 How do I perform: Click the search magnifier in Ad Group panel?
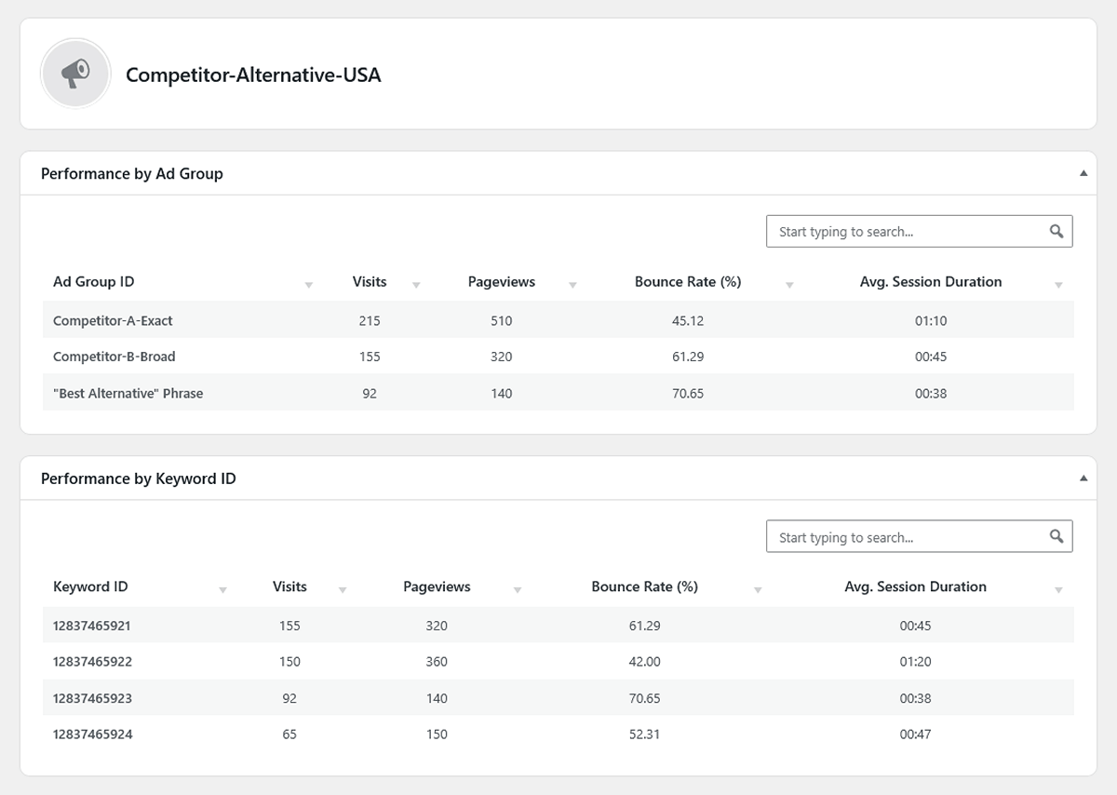pyautogui.click(x=1056, y=232)
